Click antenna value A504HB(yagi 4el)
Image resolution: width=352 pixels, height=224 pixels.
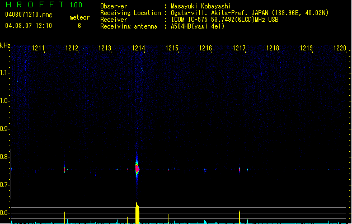[198, 26]
